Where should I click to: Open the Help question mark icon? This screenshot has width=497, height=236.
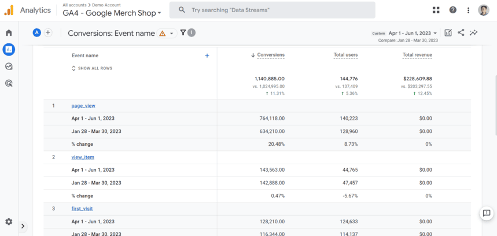click(x=452, y=10)
